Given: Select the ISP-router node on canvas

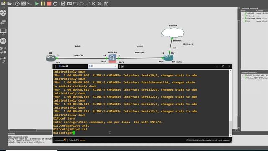Looking at the screenshot, I should click(168, 57).
